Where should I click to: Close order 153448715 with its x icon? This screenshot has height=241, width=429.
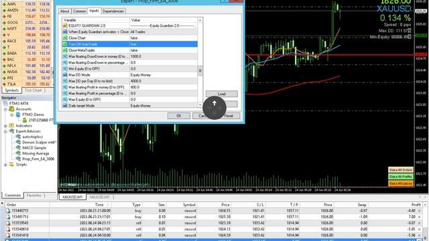[419, 211]
